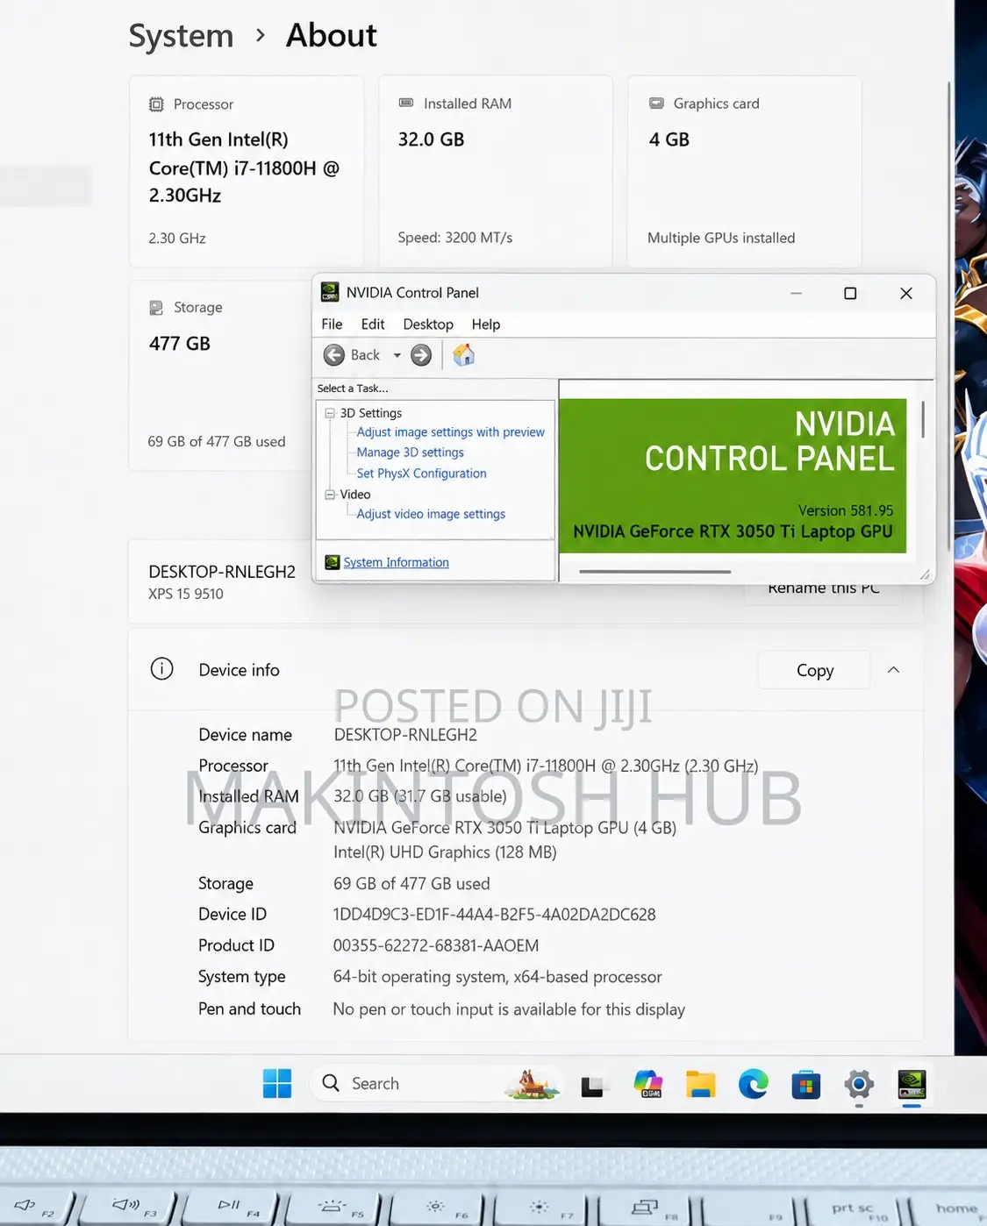Click the Settings window scrollbar

click(x=950, y=316)
